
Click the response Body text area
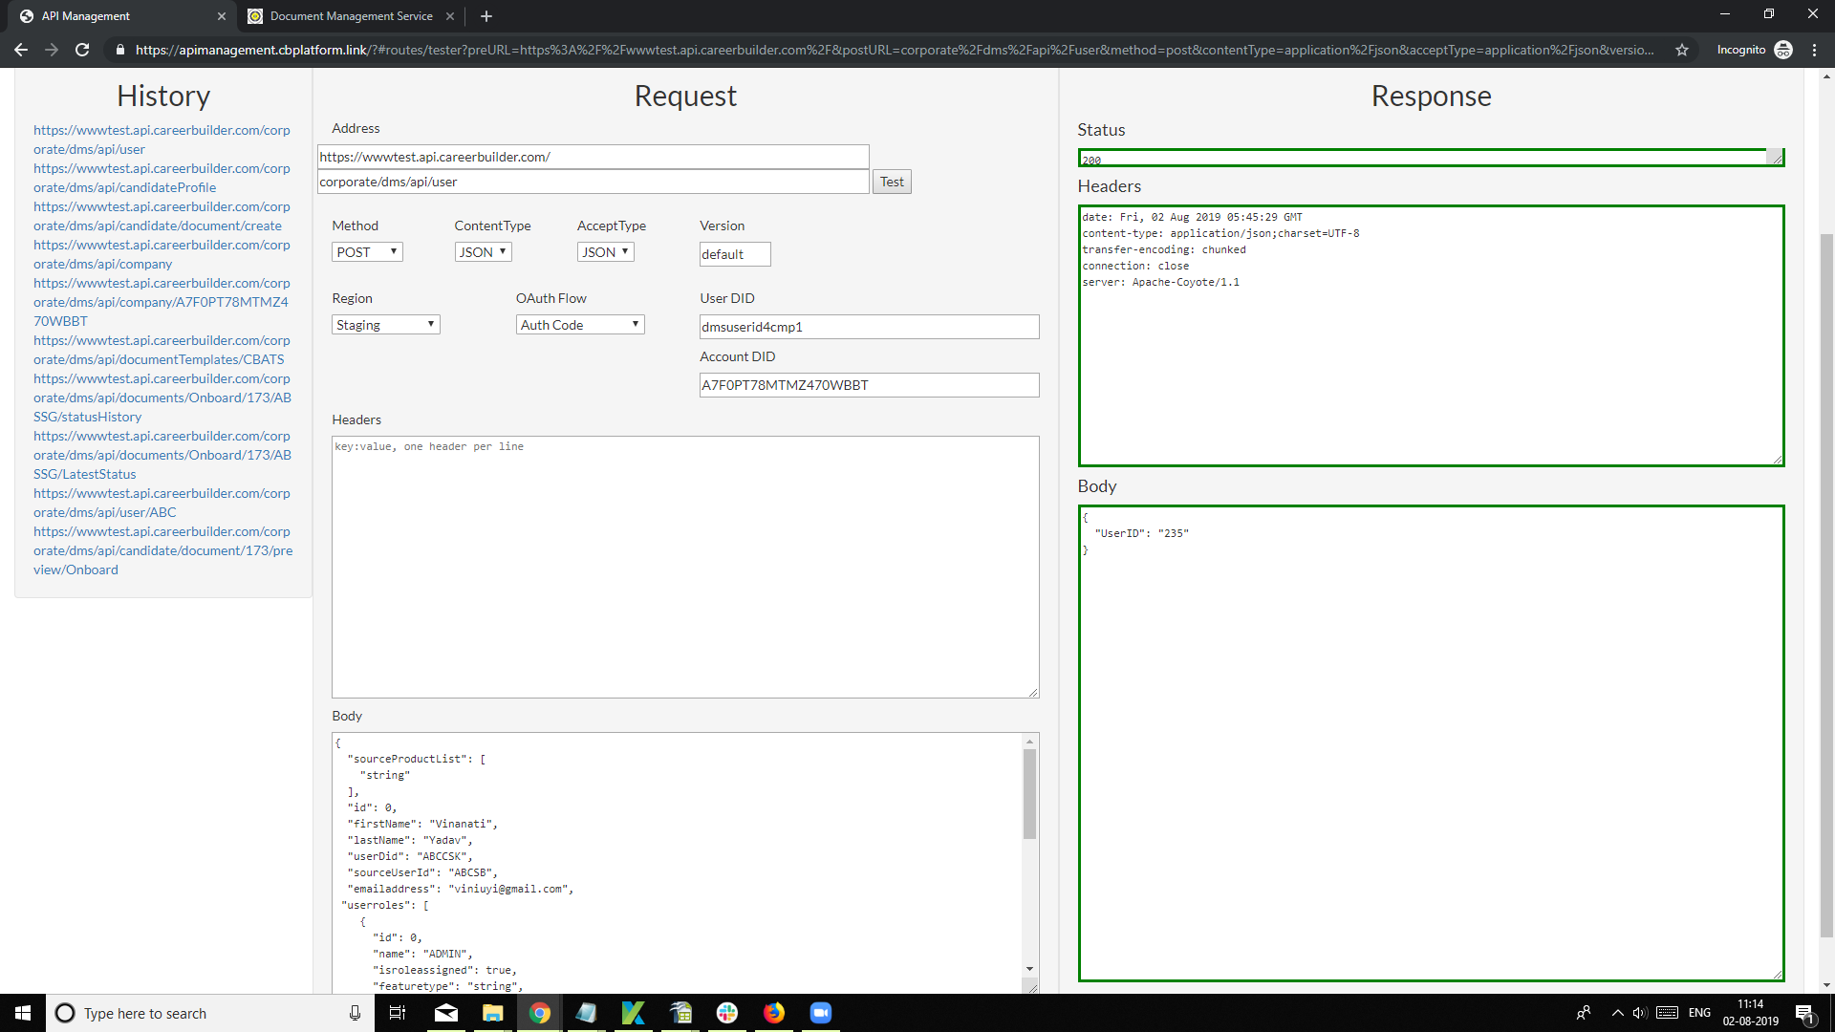(1431, 743)
